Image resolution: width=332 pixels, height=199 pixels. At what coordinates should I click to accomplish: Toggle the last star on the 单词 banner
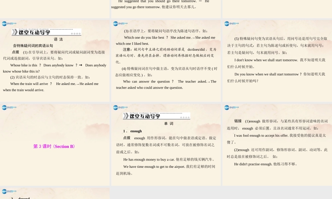tap(188, 117)
